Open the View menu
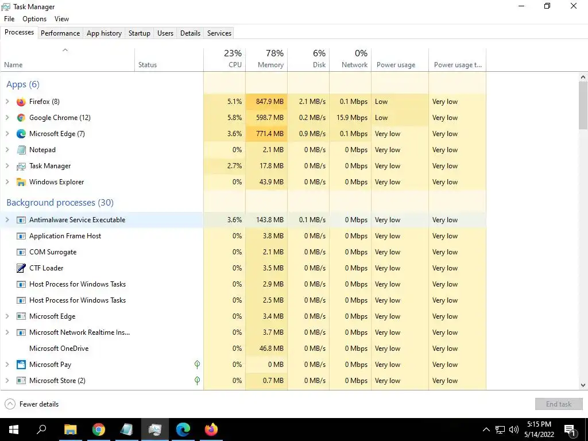 pos(61,19)
